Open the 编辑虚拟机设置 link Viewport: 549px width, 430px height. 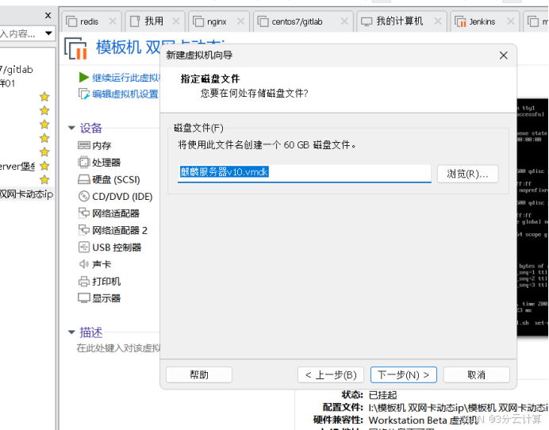125,94
